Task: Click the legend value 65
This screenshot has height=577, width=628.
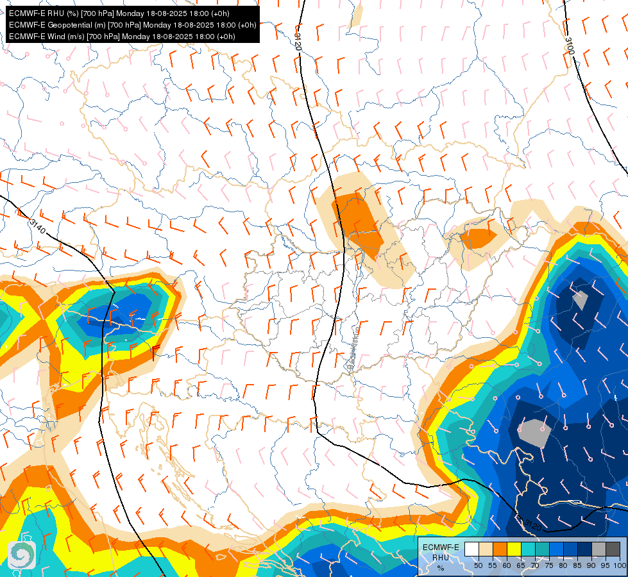Action: click(x=521, y=565)
